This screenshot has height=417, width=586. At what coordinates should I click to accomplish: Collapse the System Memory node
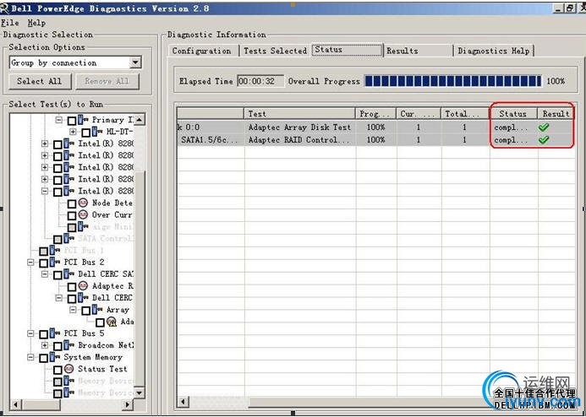point(30,357)
